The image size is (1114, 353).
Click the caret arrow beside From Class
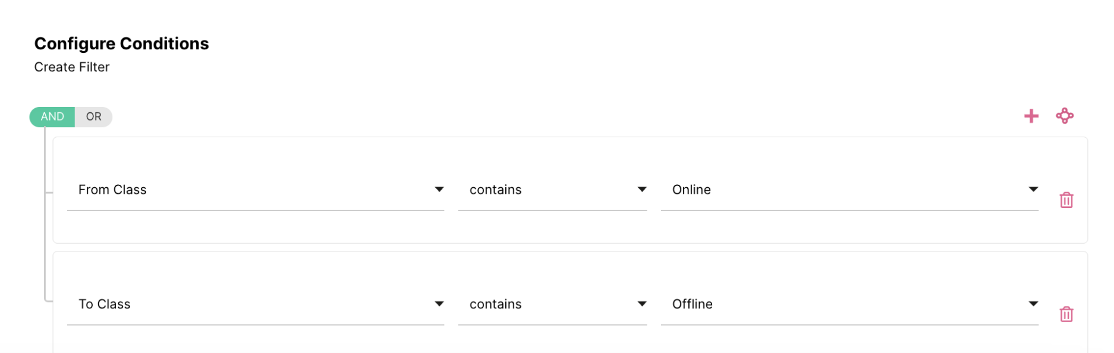click(x=439, y=190)
